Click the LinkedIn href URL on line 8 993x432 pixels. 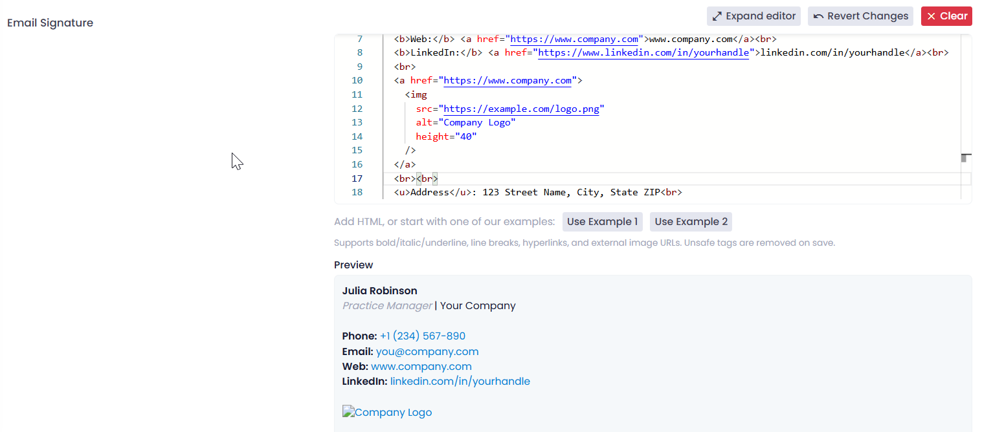pos(643,53)
